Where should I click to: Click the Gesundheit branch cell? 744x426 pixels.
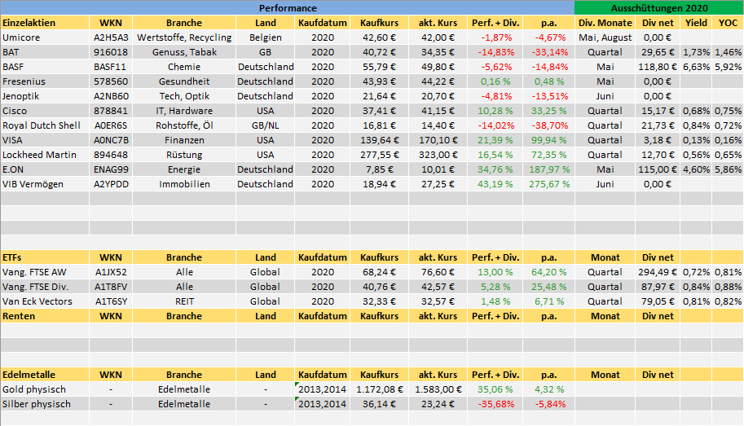pos(184,81)
